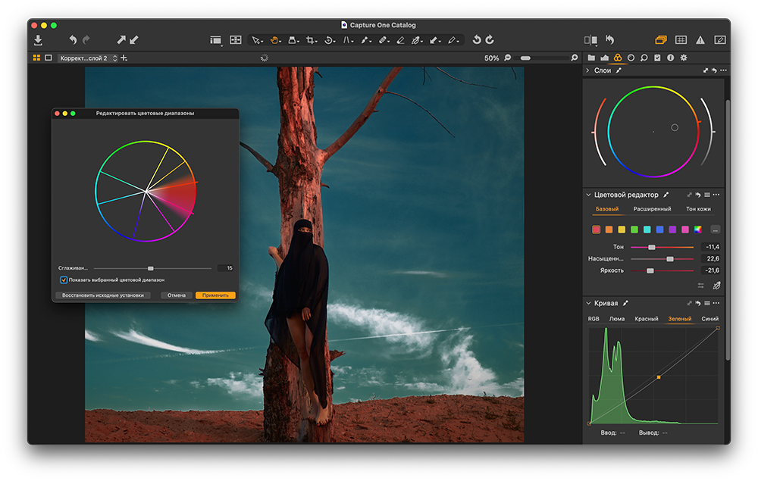758x481 pixels.
Task: Toggle exposure warning triangle icon
Action: pos(700,40)
